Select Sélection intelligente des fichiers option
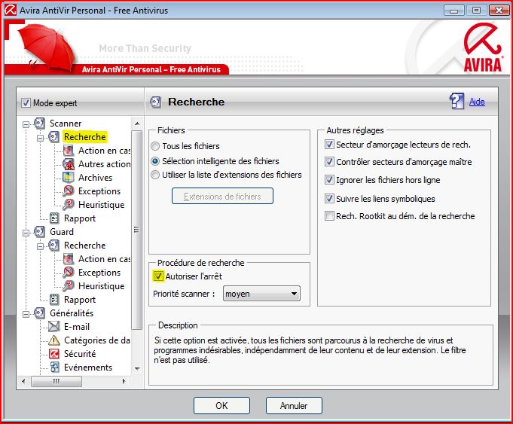513x424 pixels. 155,161
